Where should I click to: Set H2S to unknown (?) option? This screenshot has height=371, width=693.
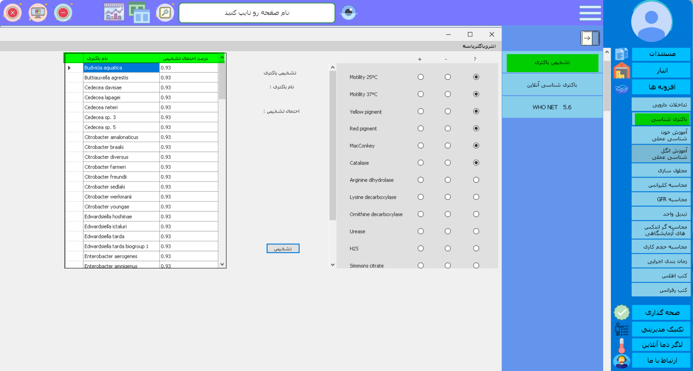tap(476, 248)
